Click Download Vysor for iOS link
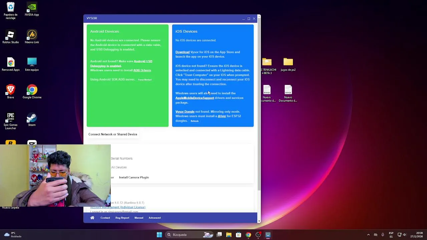 (182, 52)
